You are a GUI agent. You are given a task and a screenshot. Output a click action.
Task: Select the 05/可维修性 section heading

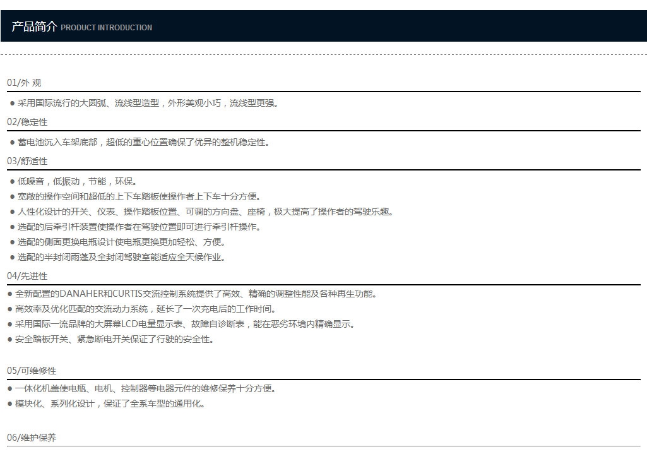(x=32, y=370)
